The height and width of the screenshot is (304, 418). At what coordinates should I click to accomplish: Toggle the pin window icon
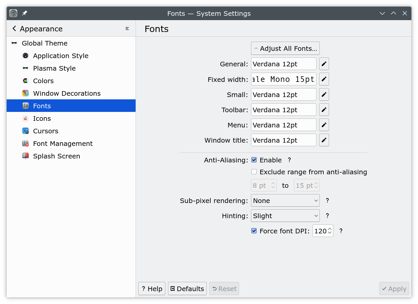click(x=24, y=14)
